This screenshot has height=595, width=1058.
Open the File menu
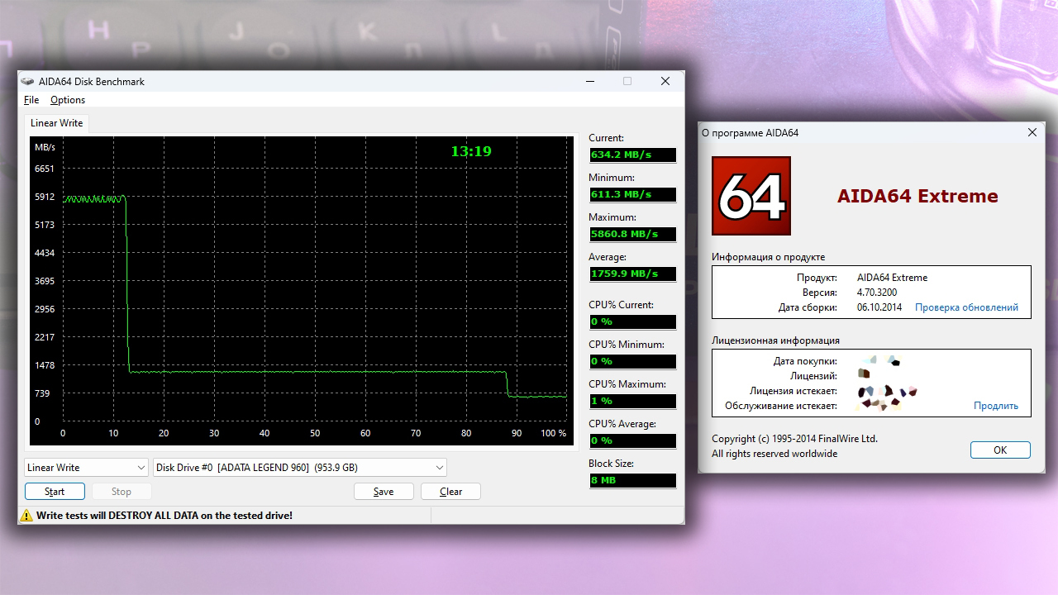click(x=31, y=100)
